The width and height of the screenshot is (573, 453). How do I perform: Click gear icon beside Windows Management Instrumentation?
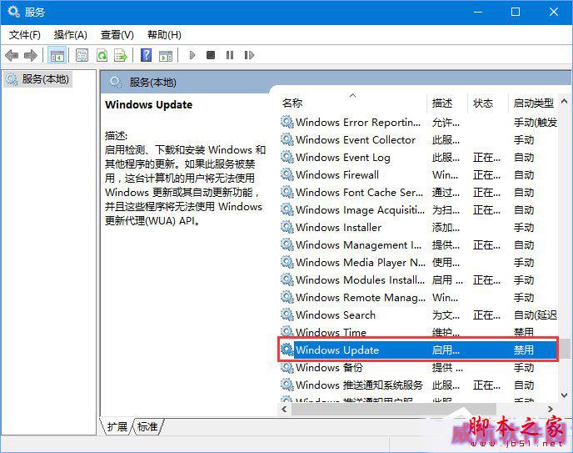(287, 244)
